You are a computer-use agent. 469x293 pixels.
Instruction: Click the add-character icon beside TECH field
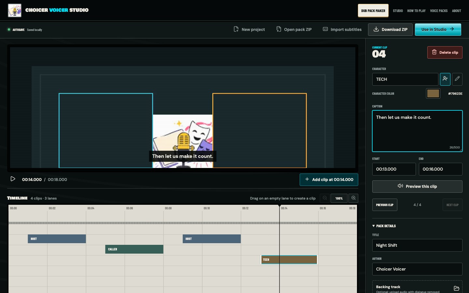pyautogui.click(x=445, y=79)
